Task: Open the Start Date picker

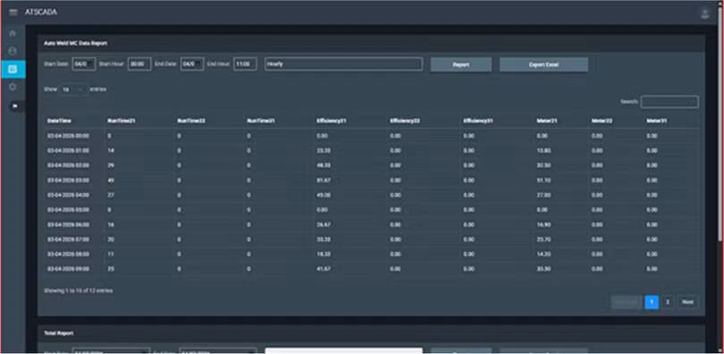Action: [84, 64]
